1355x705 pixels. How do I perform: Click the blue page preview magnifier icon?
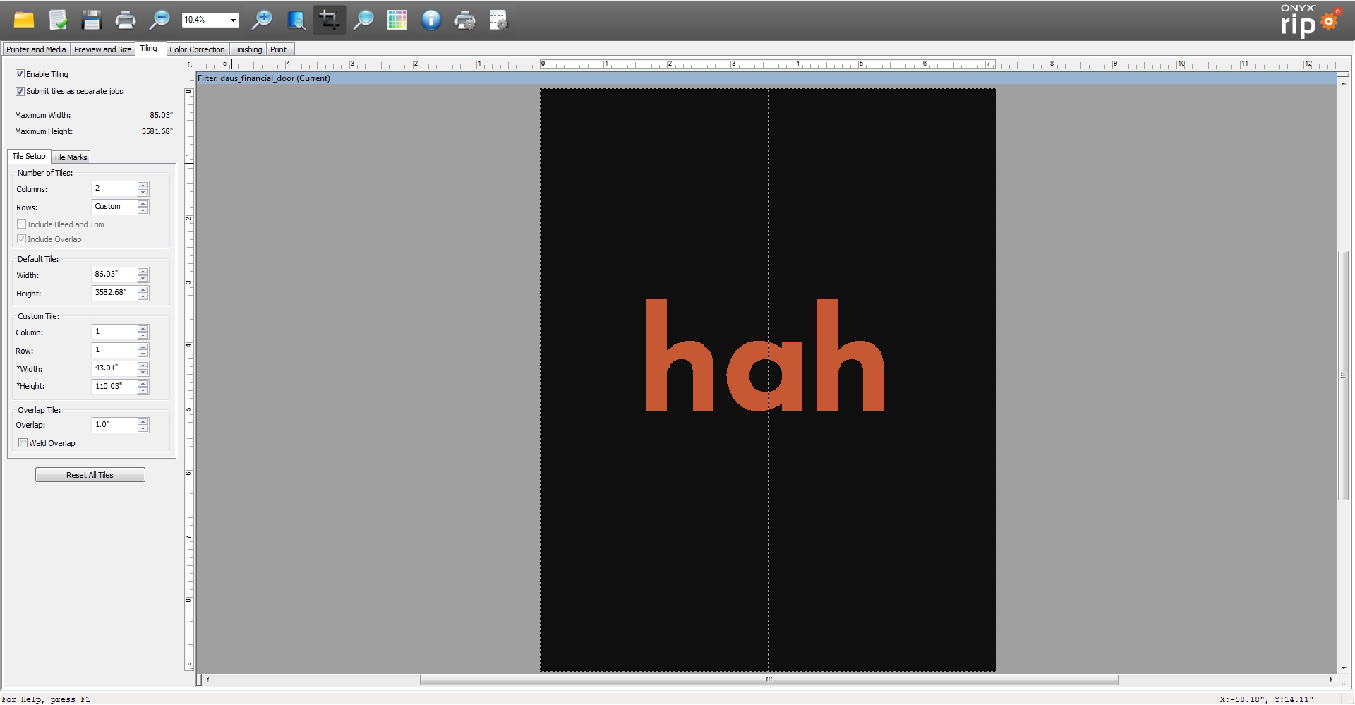[296, 20]
